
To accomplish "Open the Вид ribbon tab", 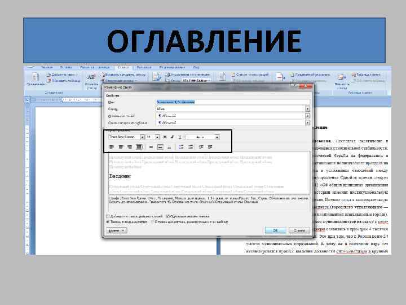I will pyautogui.click(x=196, y=67).
